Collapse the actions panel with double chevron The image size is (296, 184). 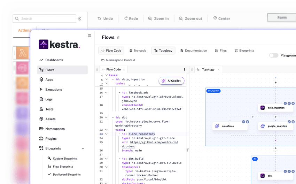(x=80, y=18)
